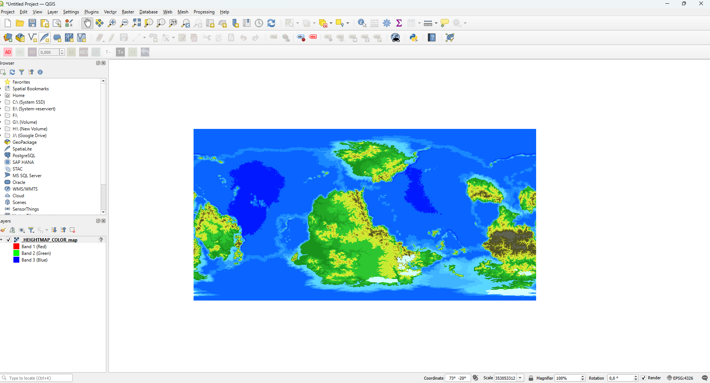Open the Python Console icon

[x=414, y=38]
